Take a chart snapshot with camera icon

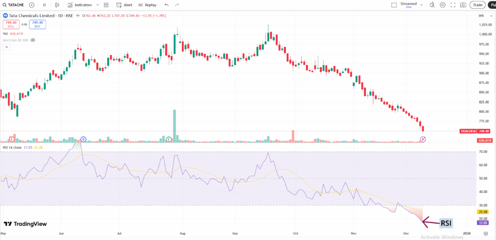(x=464, y=5)
